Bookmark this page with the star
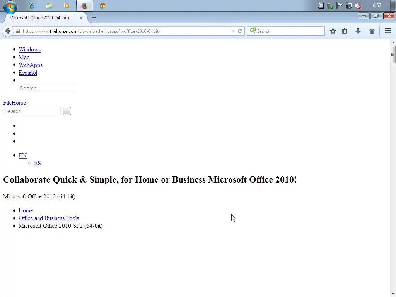Viewport: 396px width, 297px height. 333,31
